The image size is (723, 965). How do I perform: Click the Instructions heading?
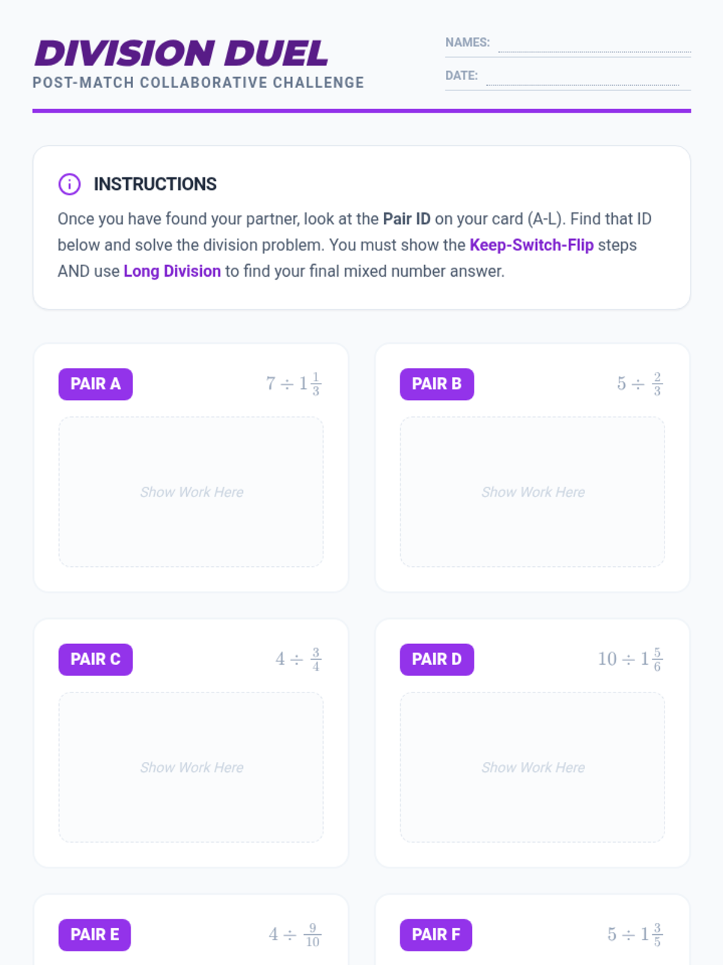(x=155, y=184)
